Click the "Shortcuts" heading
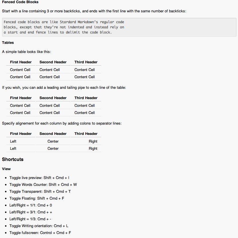The width and height of the screenshot is (238, 238). coord(13,160)
